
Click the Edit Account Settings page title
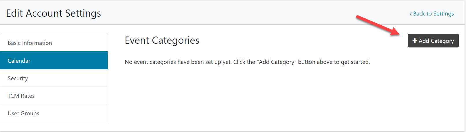tap(54, 13)
